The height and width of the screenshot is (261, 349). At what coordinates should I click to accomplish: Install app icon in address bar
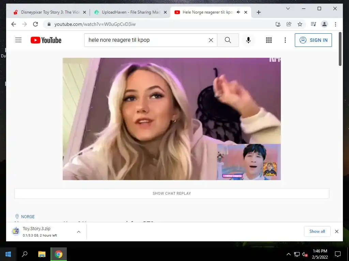278,24
